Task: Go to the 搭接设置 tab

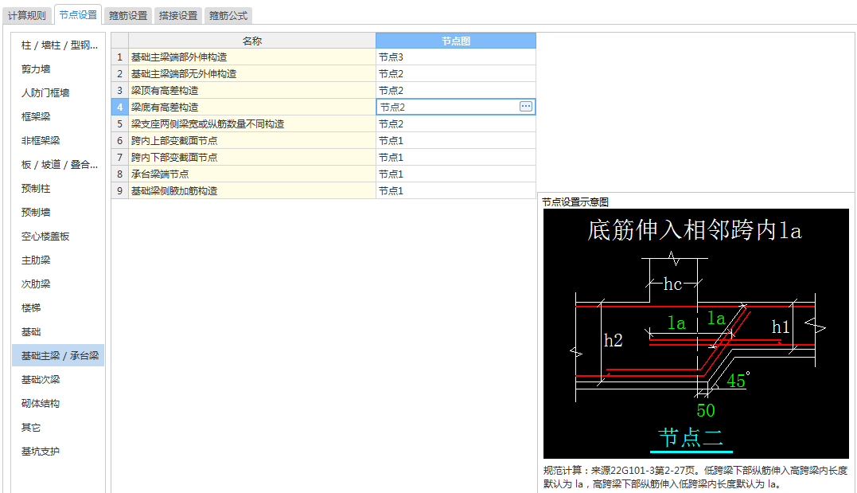Action: pyautogui.click(x=178, y=15)
